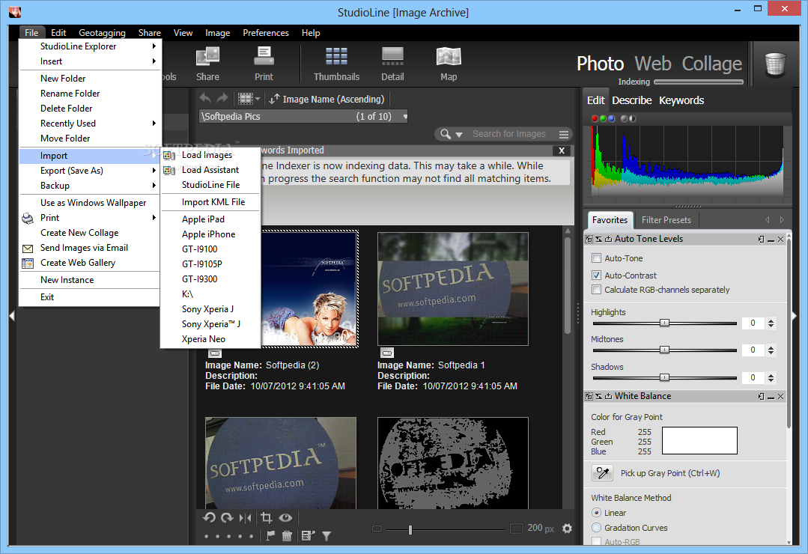This screenshot has height=554, width=808.
Task: Open the Edit menu
Action: (58, 32)
